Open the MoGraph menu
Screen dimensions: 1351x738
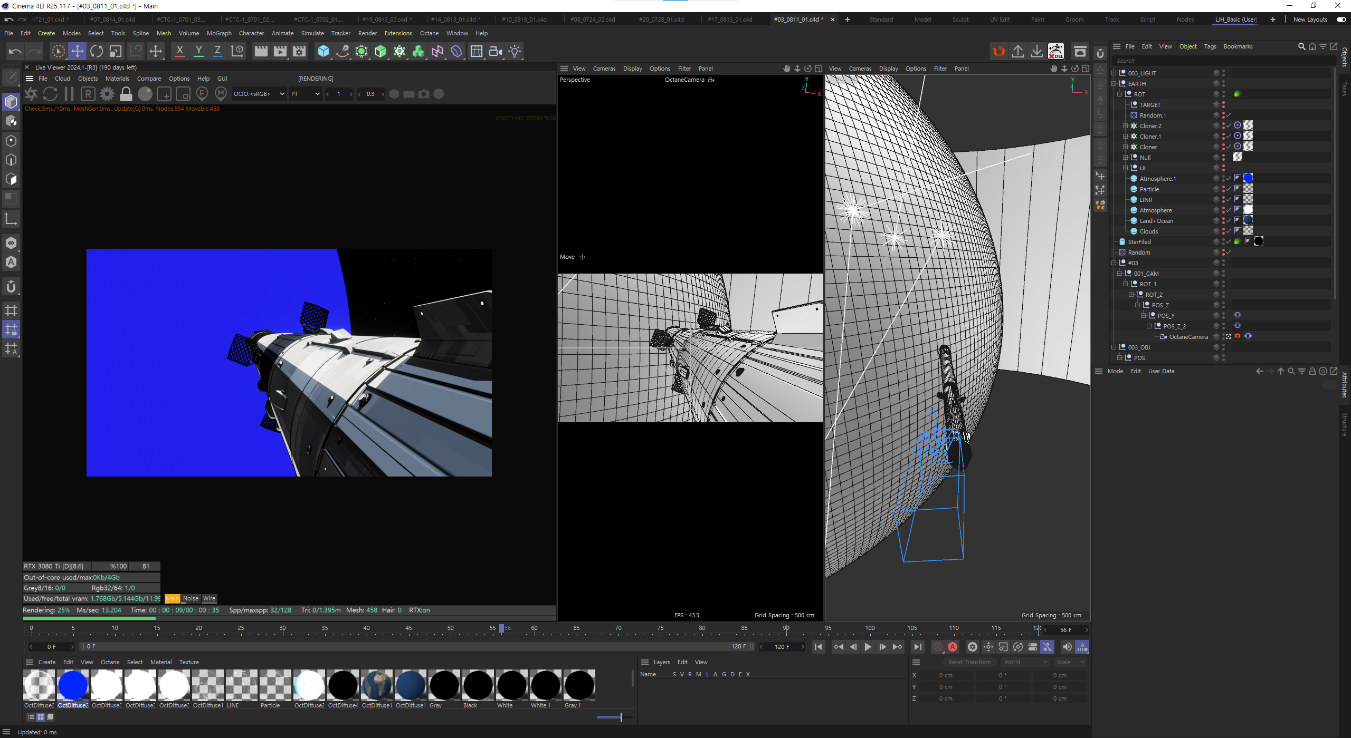coord(219,33)
